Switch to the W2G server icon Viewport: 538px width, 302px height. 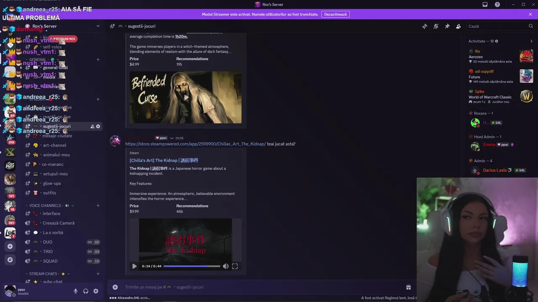(x=10, y=166)
